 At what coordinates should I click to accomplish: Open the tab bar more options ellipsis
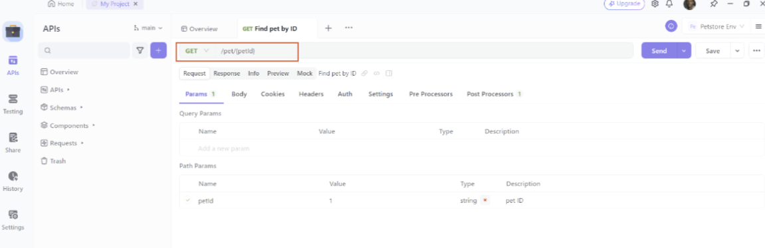[349, 28]
